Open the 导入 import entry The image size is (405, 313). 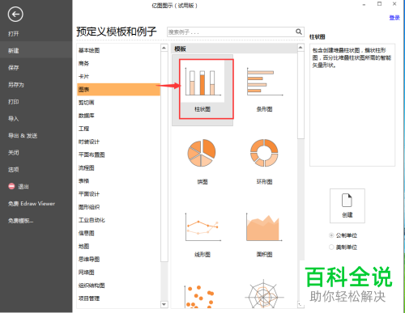coord(14,119)
